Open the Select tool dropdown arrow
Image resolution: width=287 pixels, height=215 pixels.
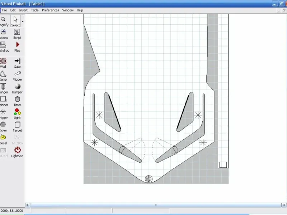pyautogui.click(x=23, y=21)
